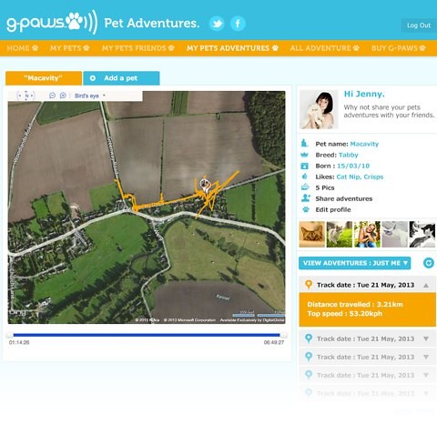Click the second speech bubble map icon
The width and height of the screenshot is (437, 445).
pyautogui.click(x=63, y=96)
